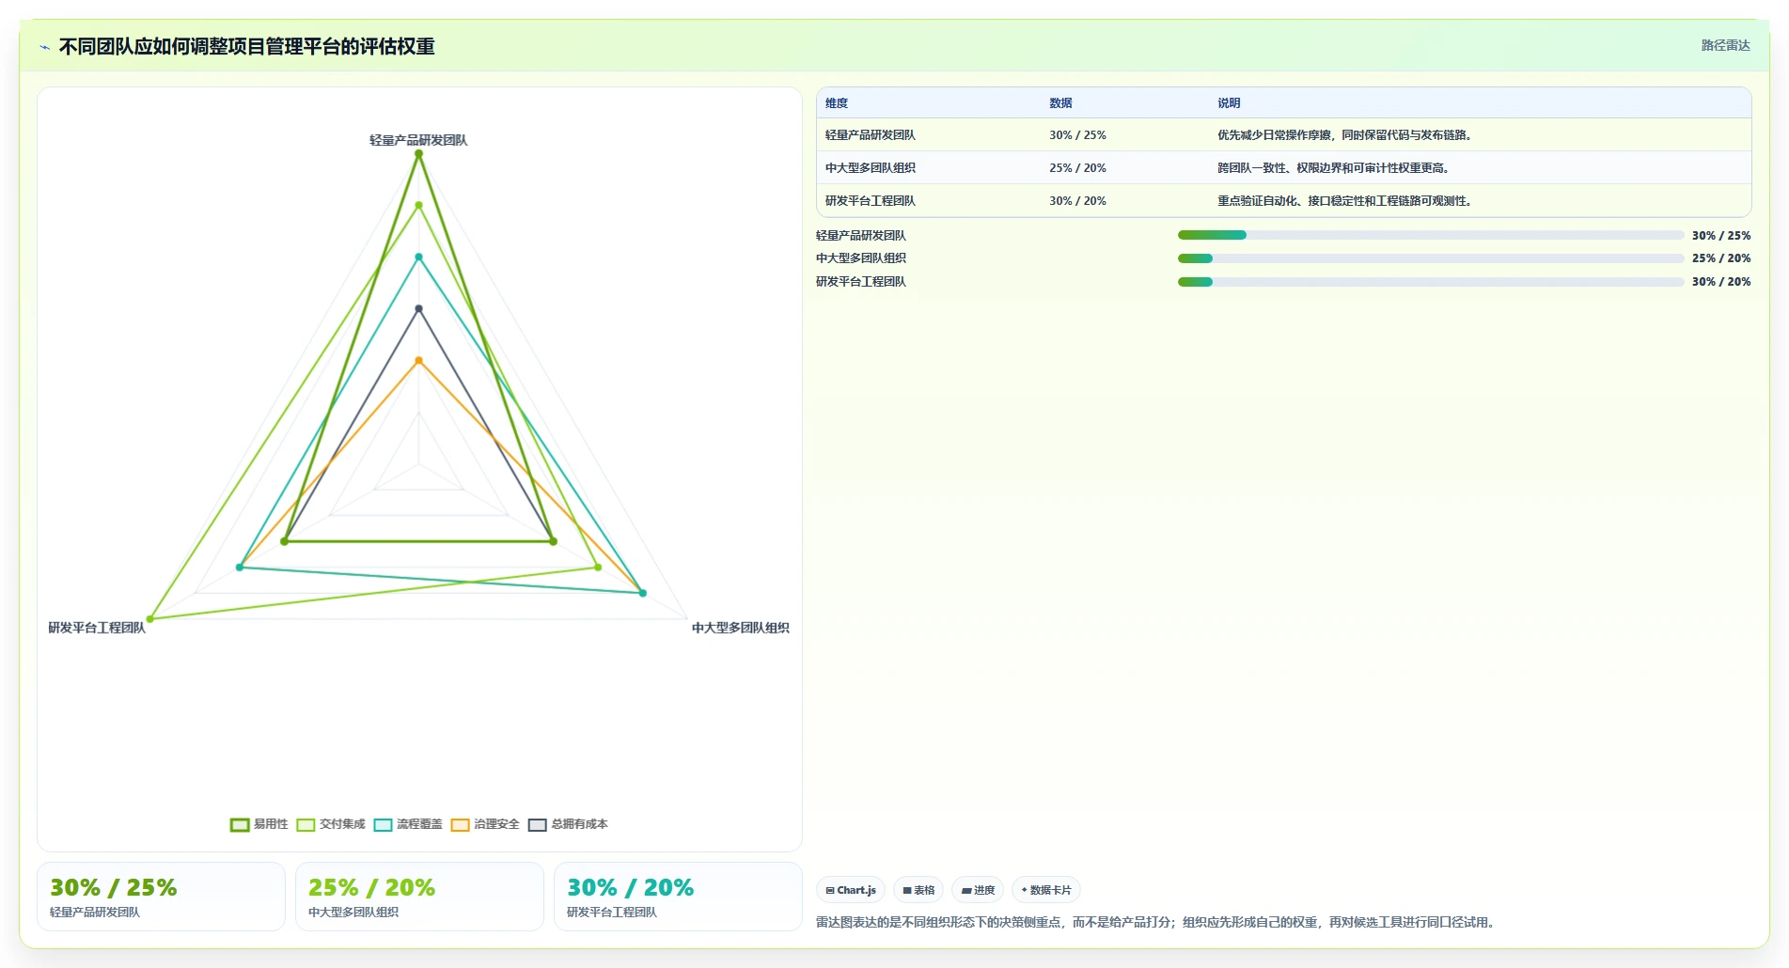This screenshot has height=968, width=1789.
Task: Click the 数据卡片 tag chip
Action: 1046,890
